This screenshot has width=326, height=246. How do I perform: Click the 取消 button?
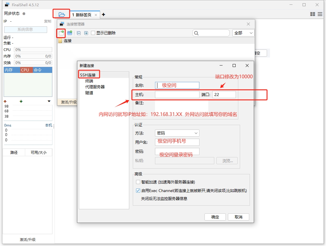tap(239, 217)
